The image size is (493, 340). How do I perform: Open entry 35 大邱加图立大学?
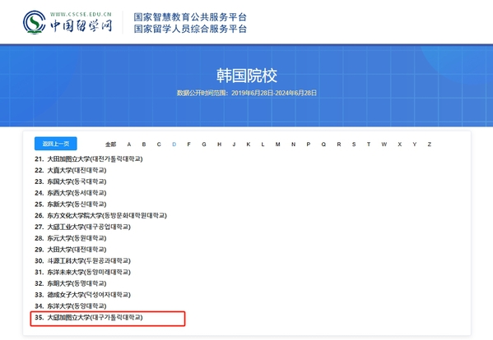click(x=89, y=318)
